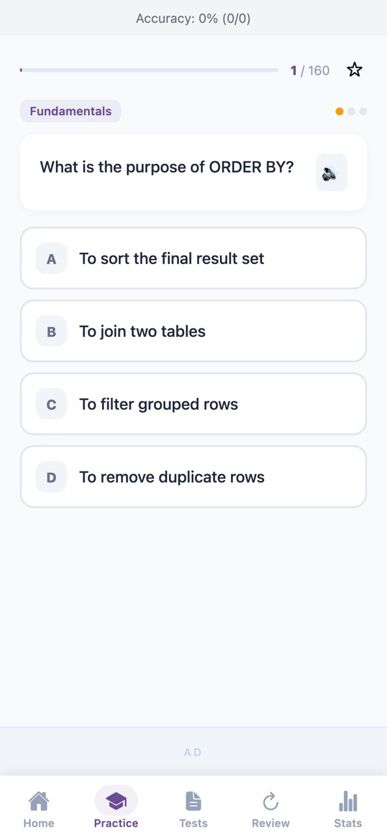Screen dimensions: 387x839
Task: Click the Fundamentals category tag
Action: point(70,111)
